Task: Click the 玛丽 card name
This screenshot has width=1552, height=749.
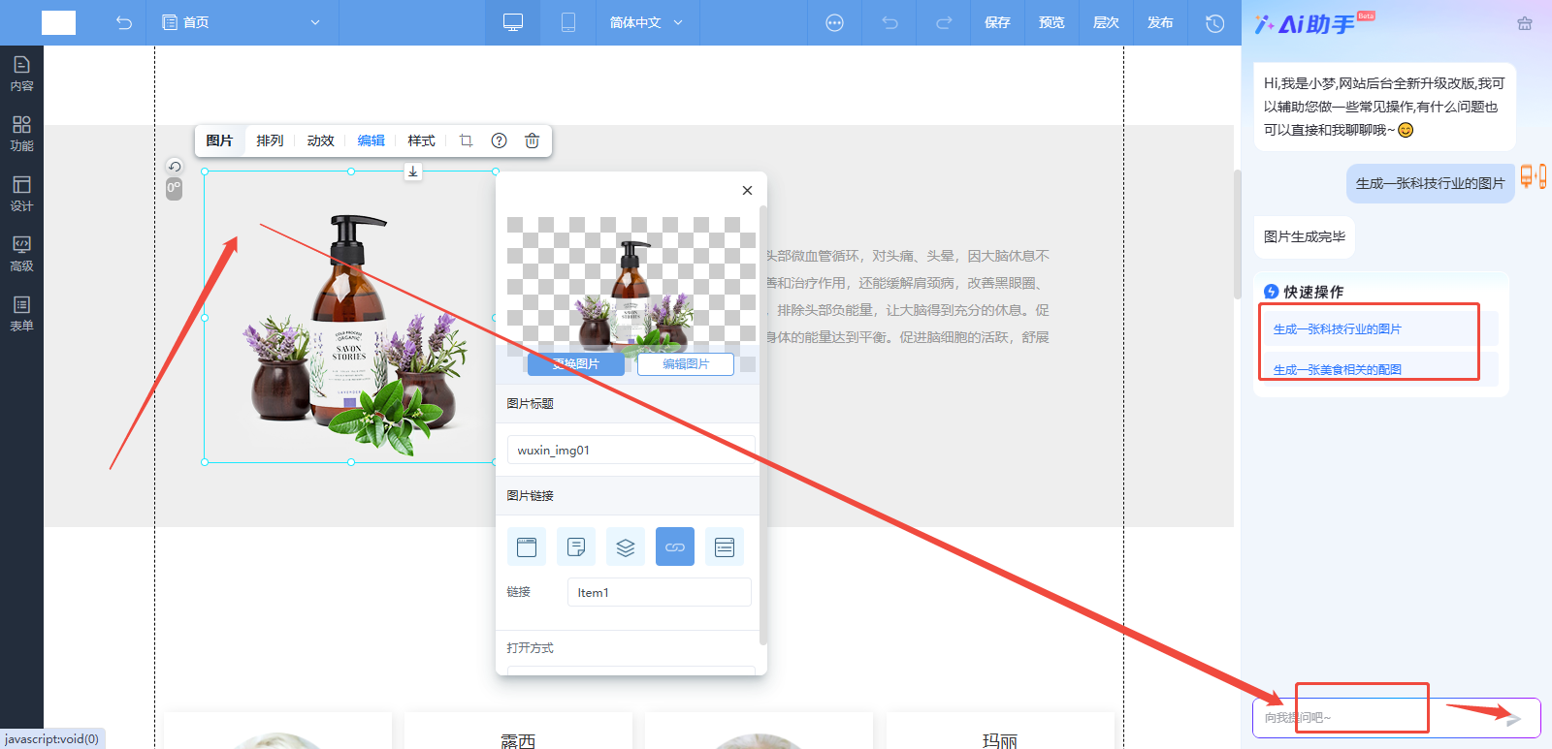Action: (x=1000, y=741)
